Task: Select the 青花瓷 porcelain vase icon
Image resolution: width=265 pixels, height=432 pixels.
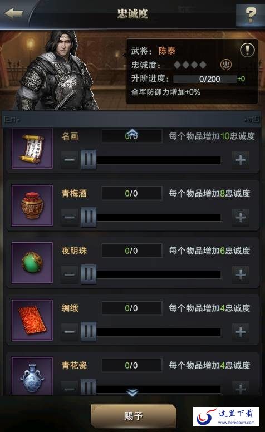Action: pyautogui.click(x=32, y=376)
